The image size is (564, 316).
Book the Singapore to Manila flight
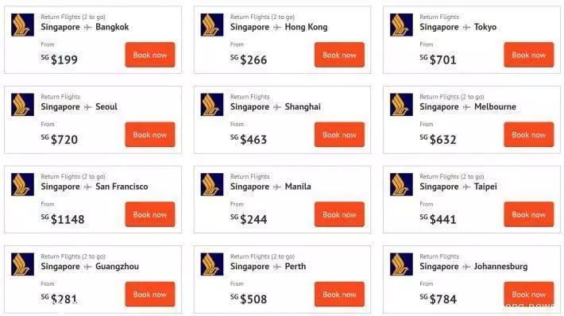339,214
